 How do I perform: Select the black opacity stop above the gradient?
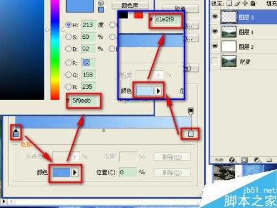(x=191, y=111)
